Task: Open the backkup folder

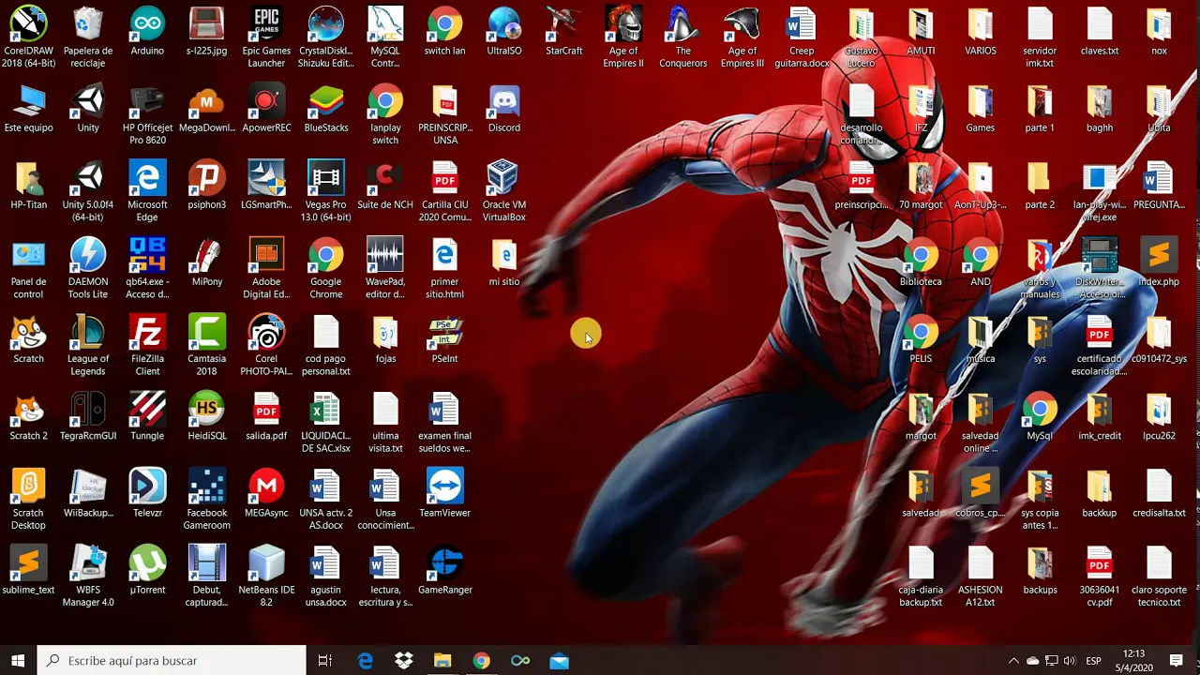Action: [1099, 492]
